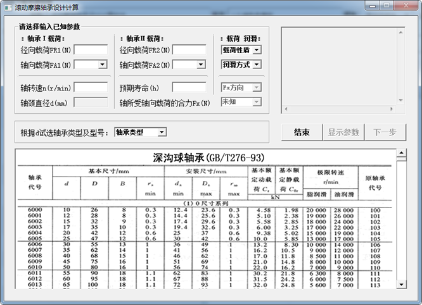
Task: Click up arrow of output box scrollbar
Action: [400, 32]
